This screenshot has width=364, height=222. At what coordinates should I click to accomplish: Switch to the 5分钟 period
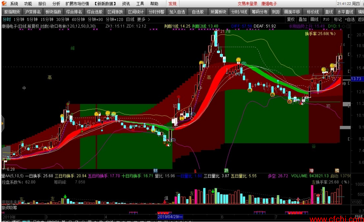[32, 19]
